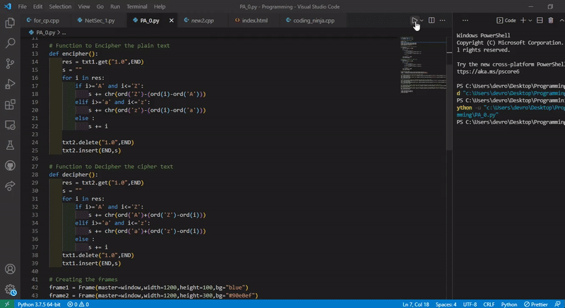Click the feedback icon in status bar
Image resolution: width=565 pixels, height=308 pixels.
[557, 304]
